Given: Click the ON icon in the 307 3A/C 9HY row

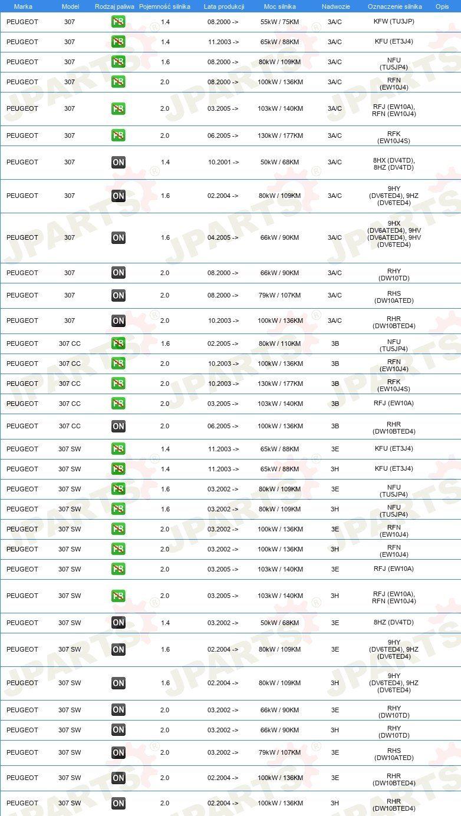Looking at the screenshot, I should 118,196.
